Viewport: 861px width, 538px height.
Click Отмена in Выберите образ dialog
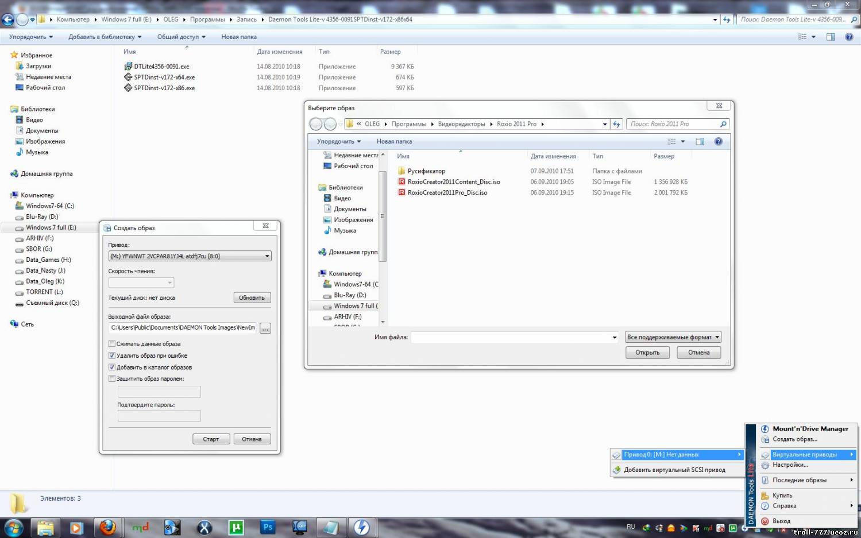click(699, 353)
